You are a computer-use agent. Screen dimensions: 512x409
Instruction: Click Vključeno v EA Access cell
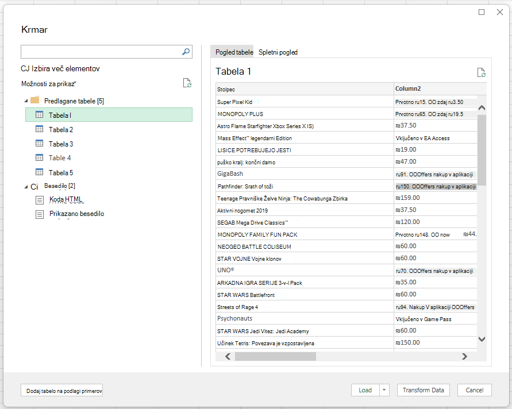435,138
